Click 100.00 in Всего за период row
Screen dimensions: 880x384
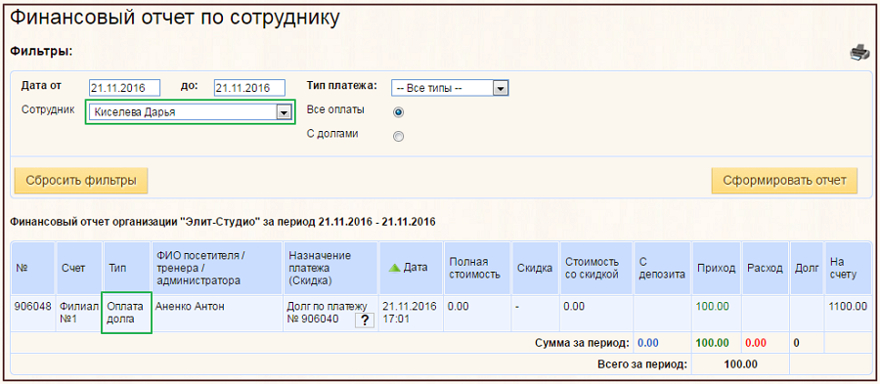741,364
